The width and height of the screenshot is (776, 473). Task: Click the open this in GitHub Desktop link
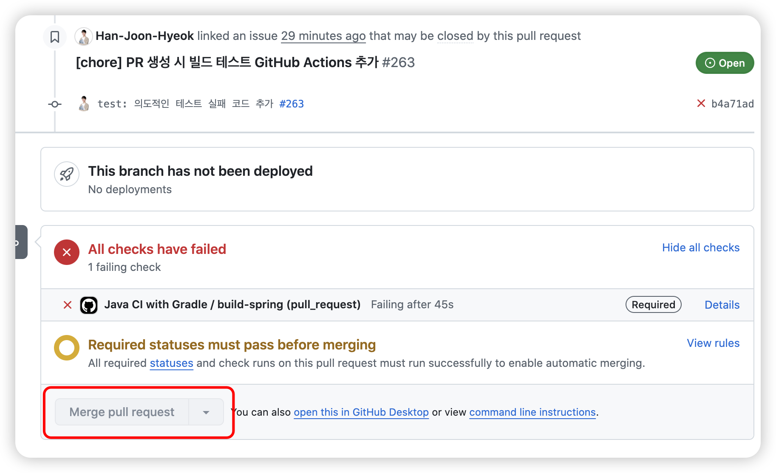361,412
